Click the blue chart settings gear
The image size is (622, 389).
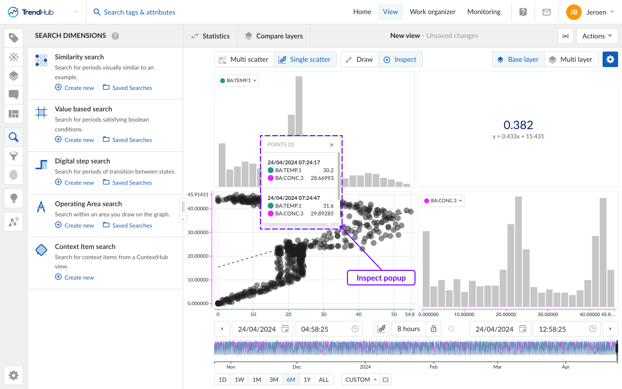point(610,59)
